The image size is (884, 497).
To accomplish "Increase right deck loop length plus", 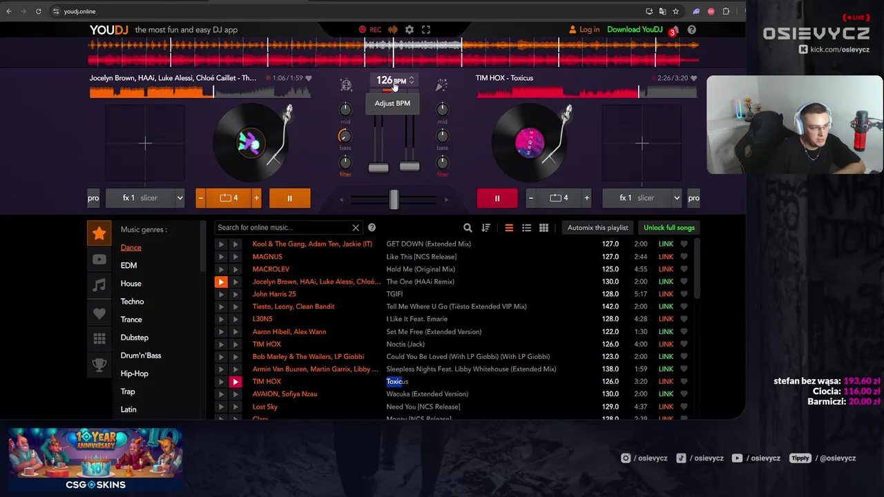I will coord(586,198).
